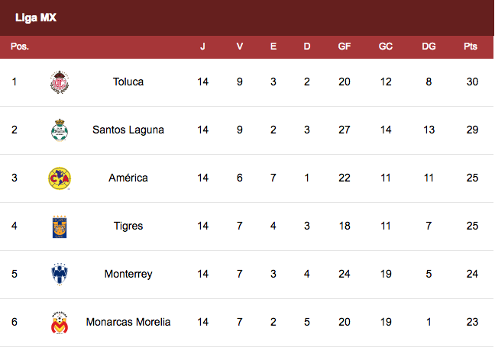Select the Tigres team name
The image size is (495, 347).
pyautogui.click(x=128, y=226)
